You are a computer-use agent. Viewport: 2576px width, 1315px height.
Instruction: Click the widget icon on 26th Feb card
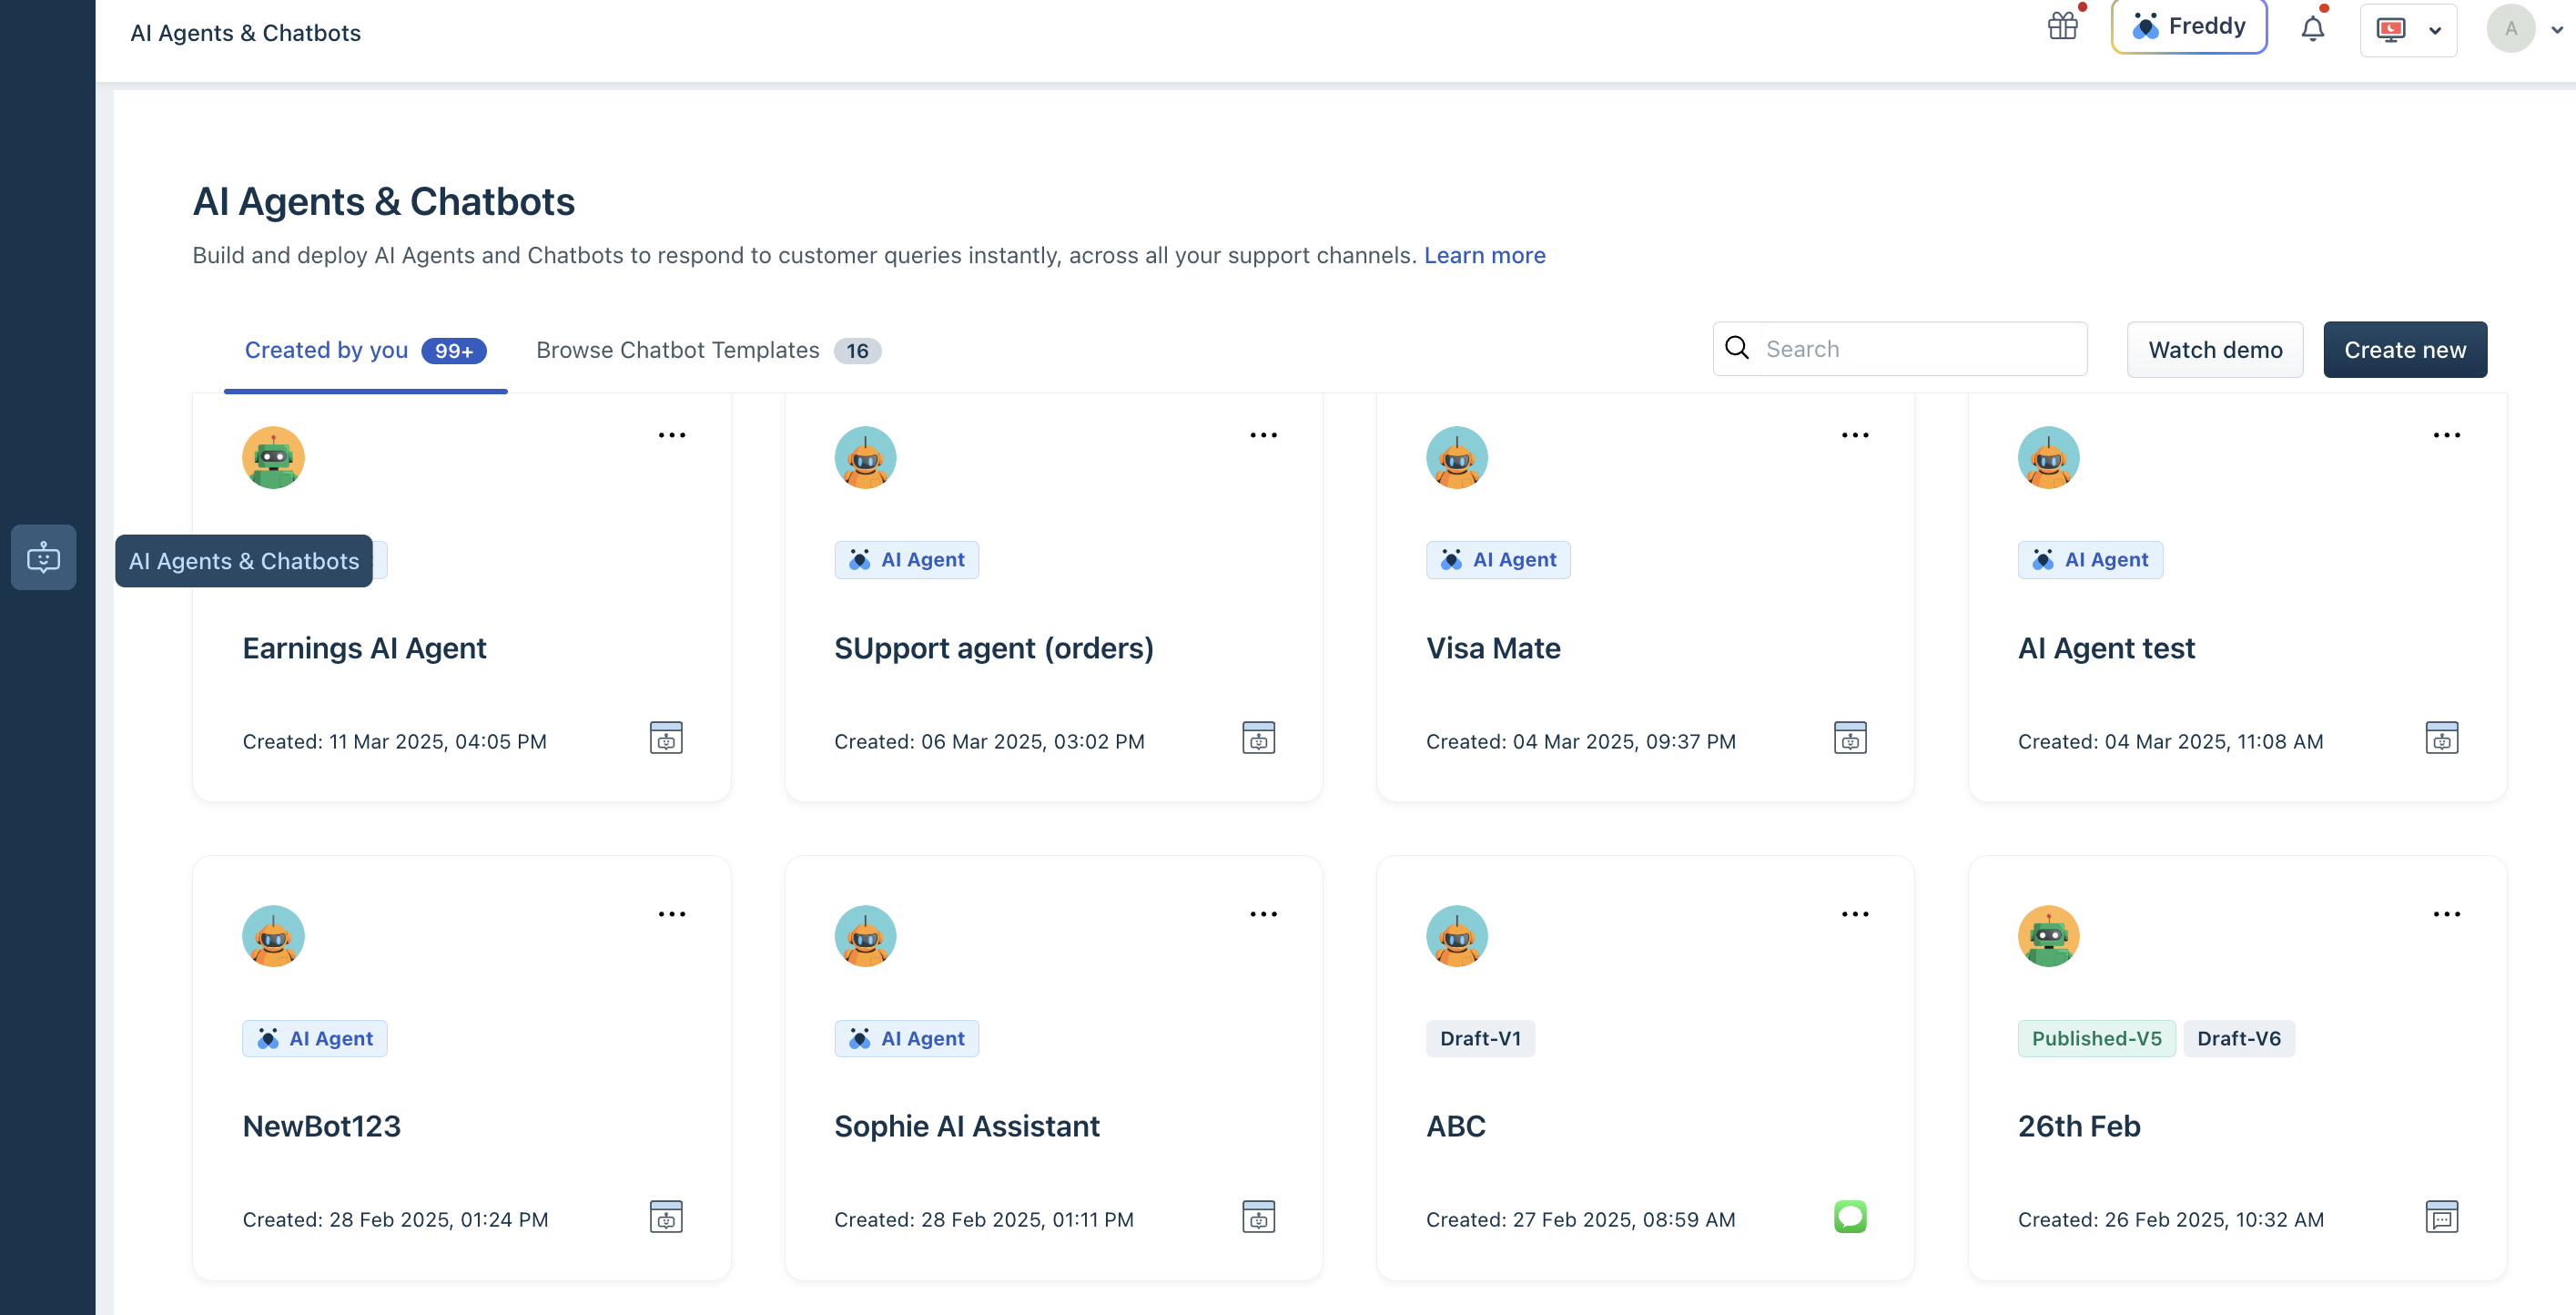tap(2441, 1217)
